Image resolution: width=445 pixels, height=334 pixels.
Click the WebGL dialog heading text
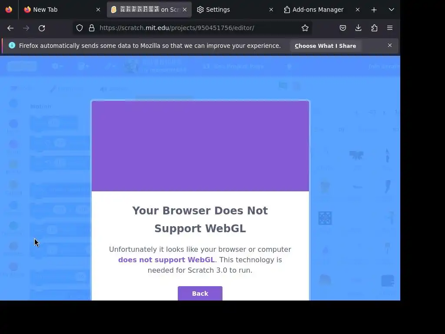click(x=200, y=219)
